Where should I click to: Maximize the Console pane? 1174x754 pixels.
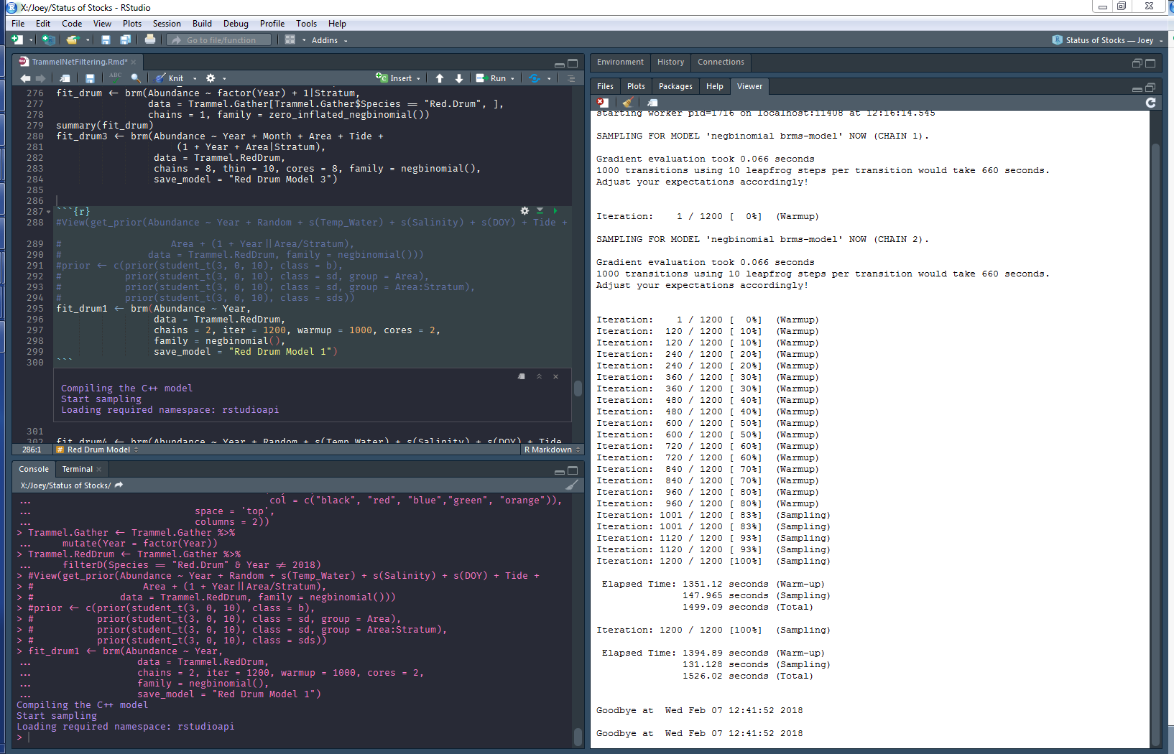click(x=573, y=470)
